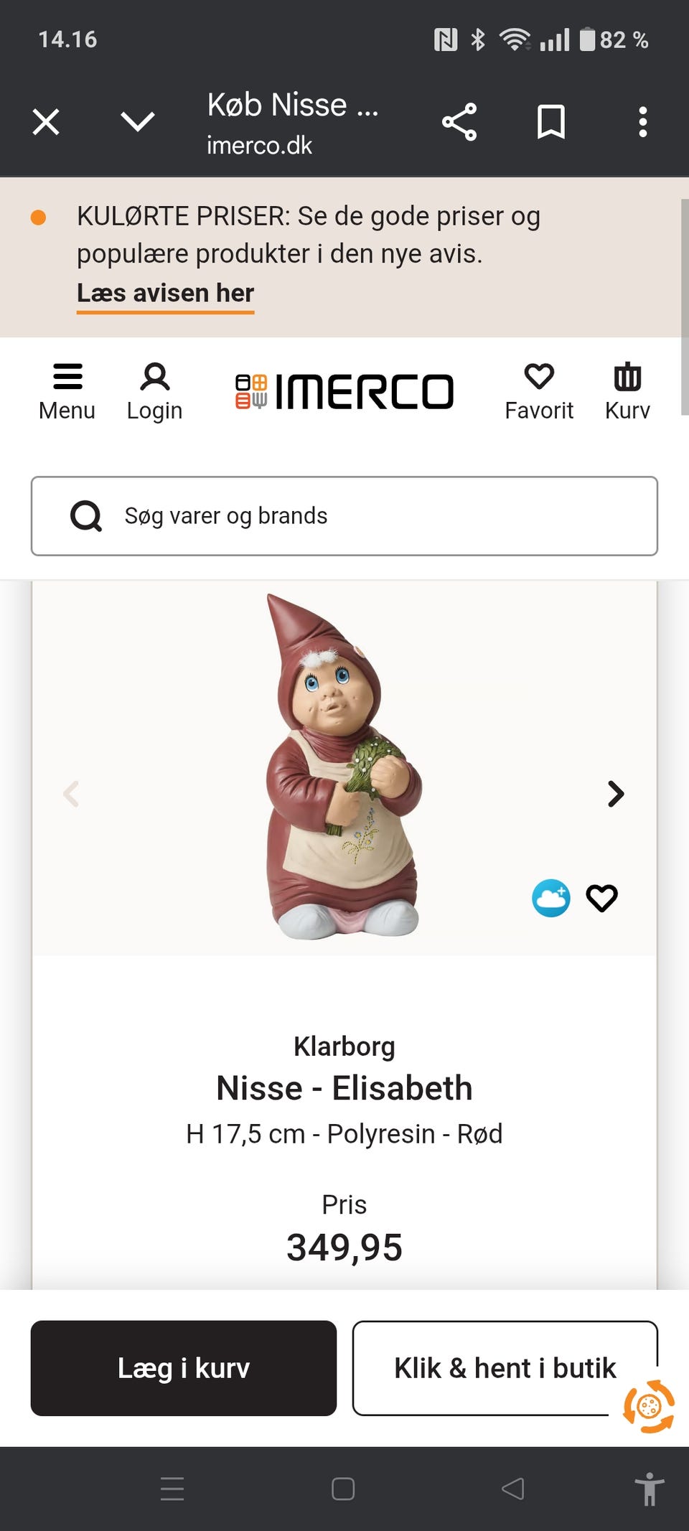Show previous product image with left arrow
The width and height of the screenshot is (689, 1531).
71,794
